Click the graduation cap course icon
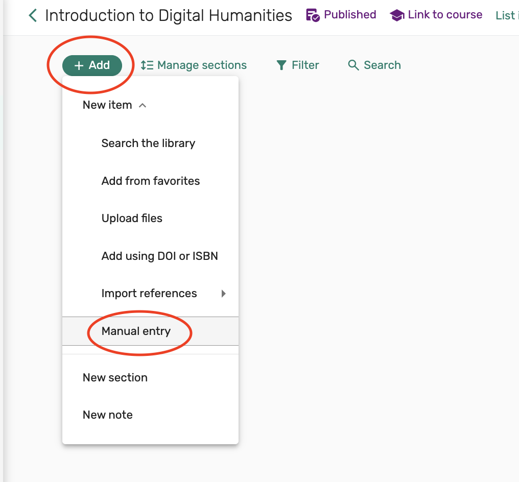Viewport: 519px width, 482px height. coord(397,15)
